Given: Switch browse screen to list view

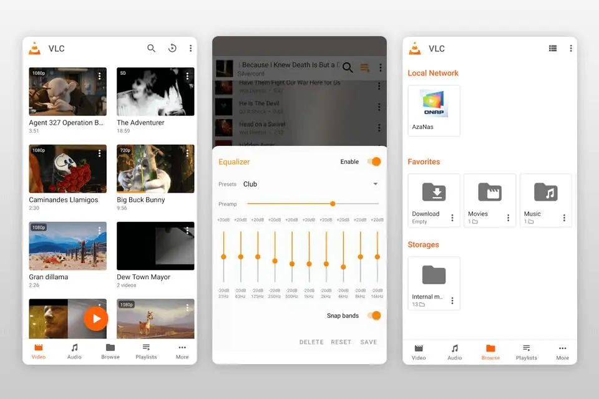Looking at the screenshot, I should click(552, 48).
